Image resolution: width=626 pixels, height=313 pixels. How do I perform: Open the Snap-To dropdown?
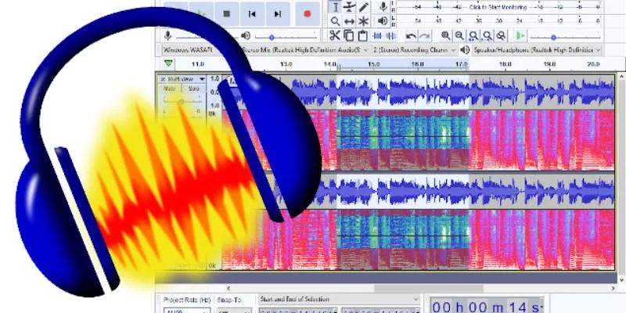click(x=234, y=310)
